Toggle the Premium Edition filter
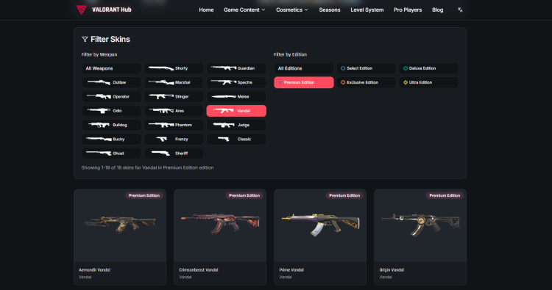Screen dimensions: 552x290 coord(304,82)
